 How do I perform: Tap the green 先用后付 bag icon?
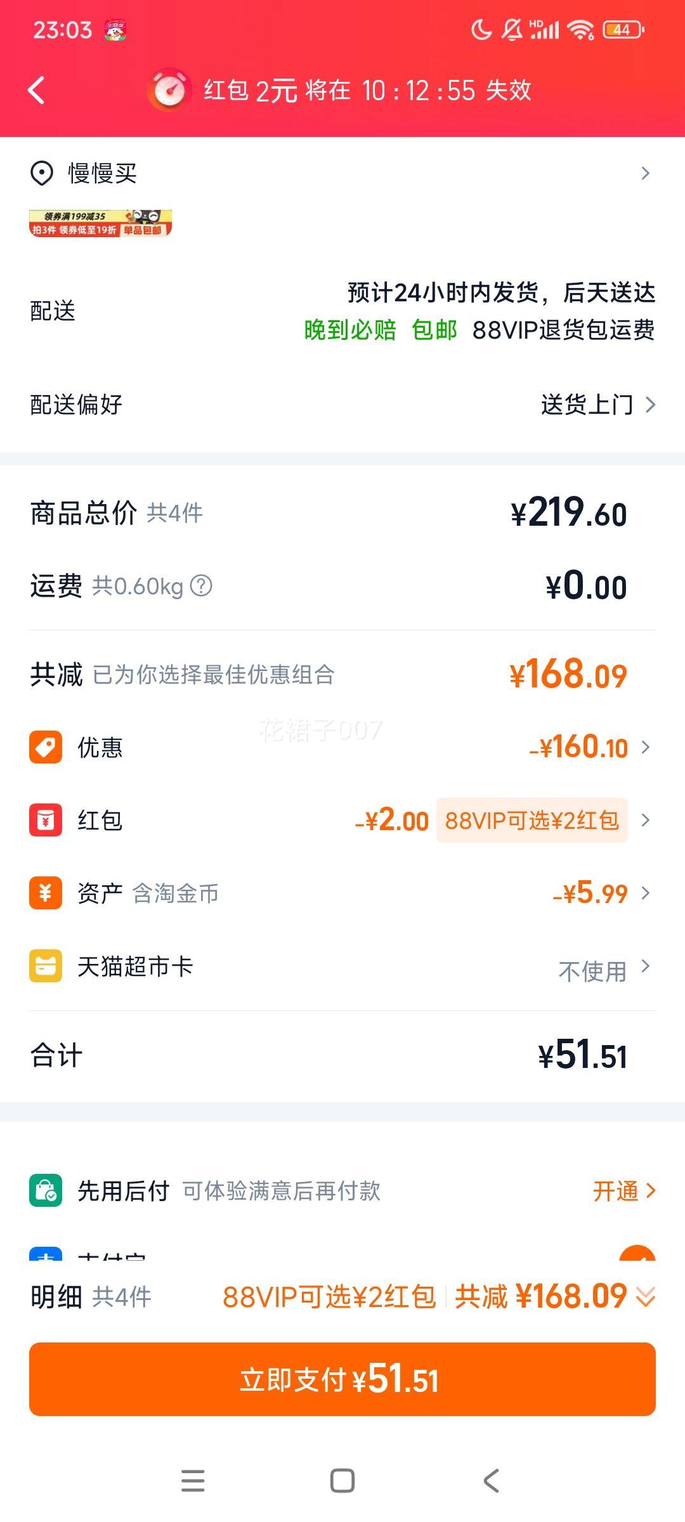point(46,1190)
